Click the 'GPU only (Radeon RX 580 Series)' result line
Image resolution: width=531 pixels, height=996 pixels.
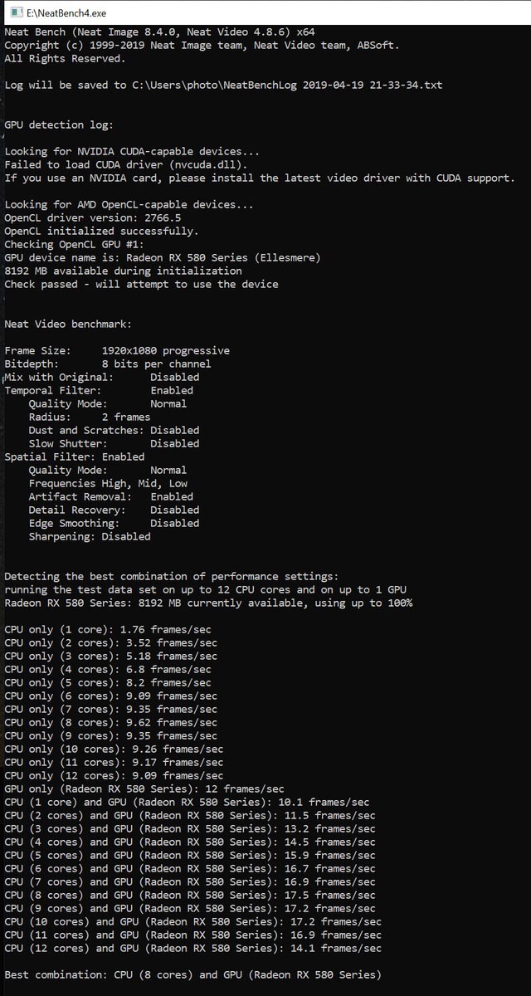click(144, 789)
